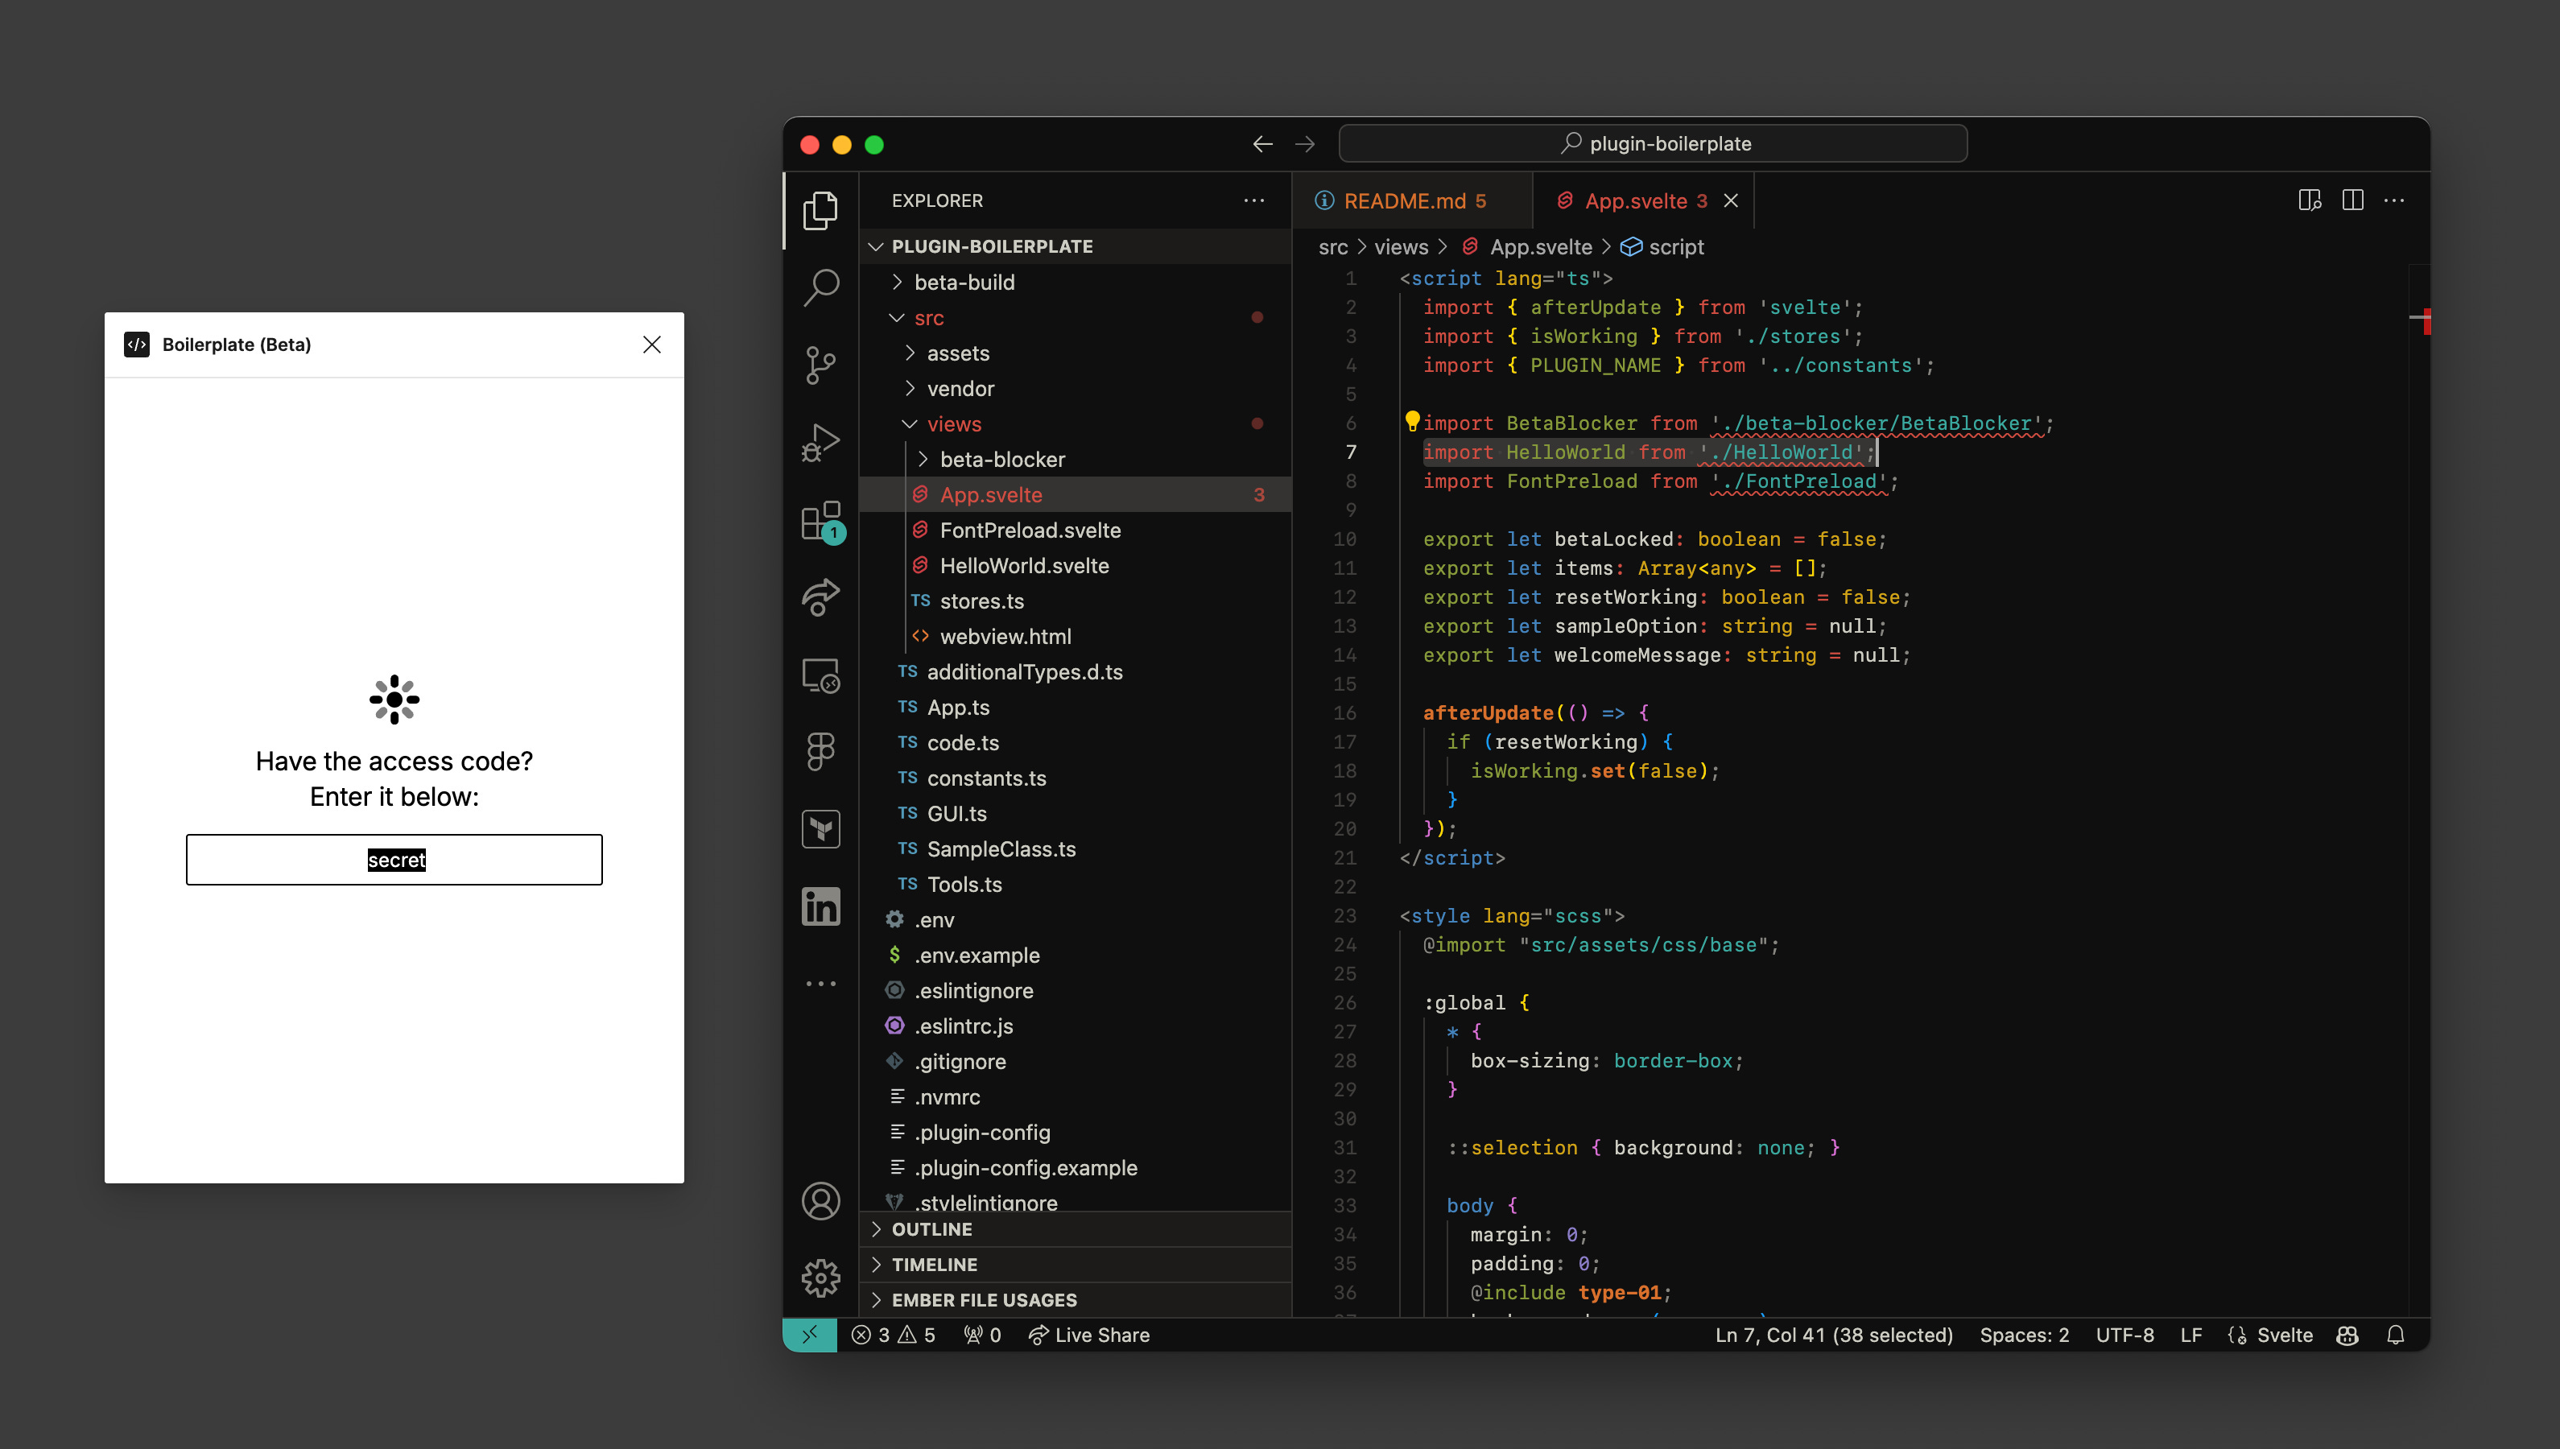Image resolution: width=2560 pixels, height=1449 pixels.
Task: Click the LinkedIn icon in activity bar
Action: point(820,906)
